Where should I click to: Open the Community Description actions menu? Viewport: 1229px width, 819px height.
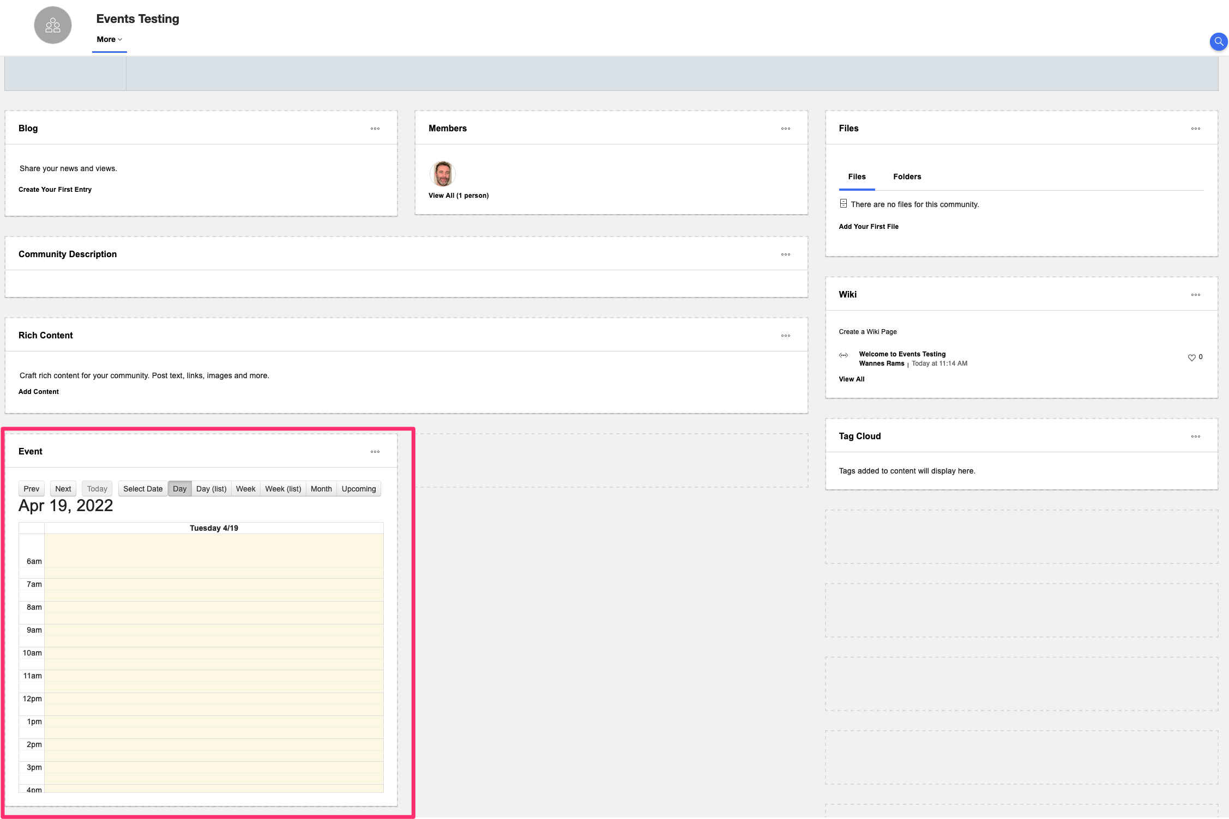[786, 254]
